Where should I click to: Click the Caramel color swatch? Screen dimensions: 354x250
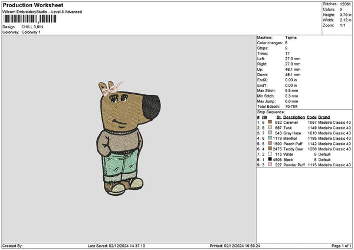tap(270, 122)
